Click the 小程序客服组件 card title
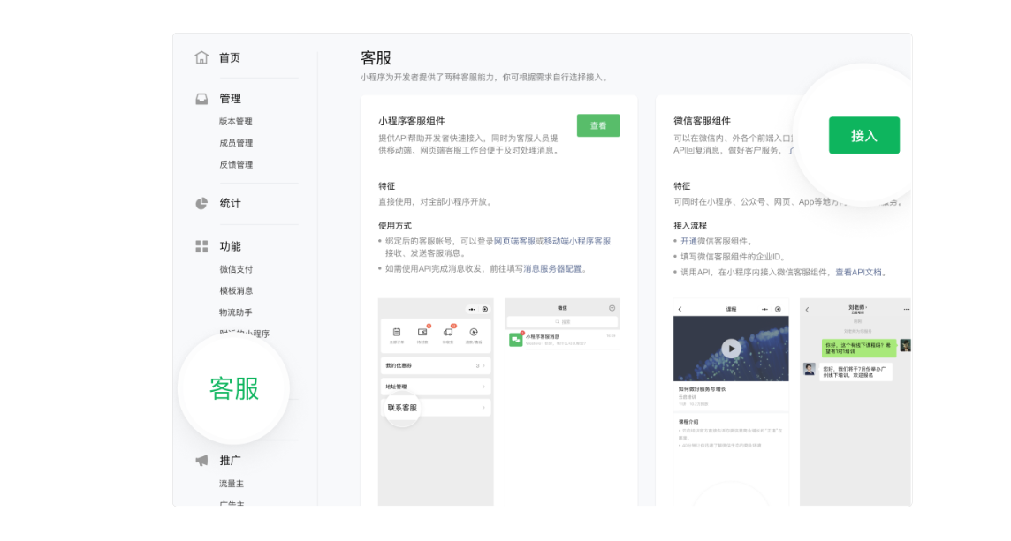Image resolution: width=1011 pixels, height=541 pixels. [411, 121]
